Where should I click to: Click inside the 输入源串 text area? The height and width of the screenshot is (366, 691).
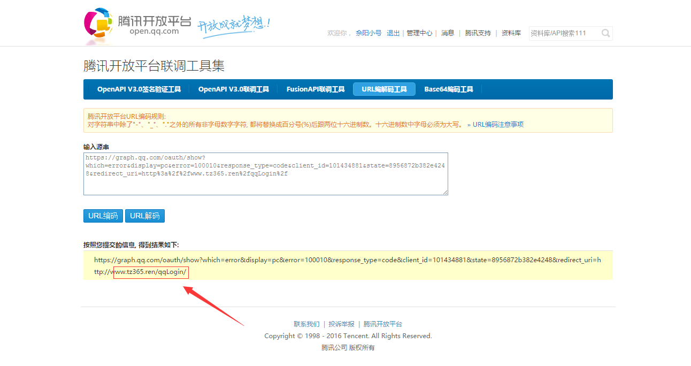265,174
